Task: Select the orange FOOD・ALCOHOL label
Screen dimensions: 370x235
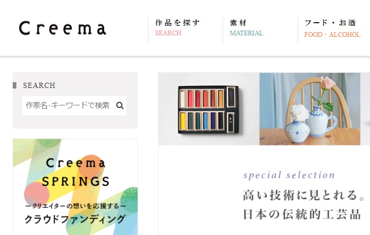Action: 332,35
